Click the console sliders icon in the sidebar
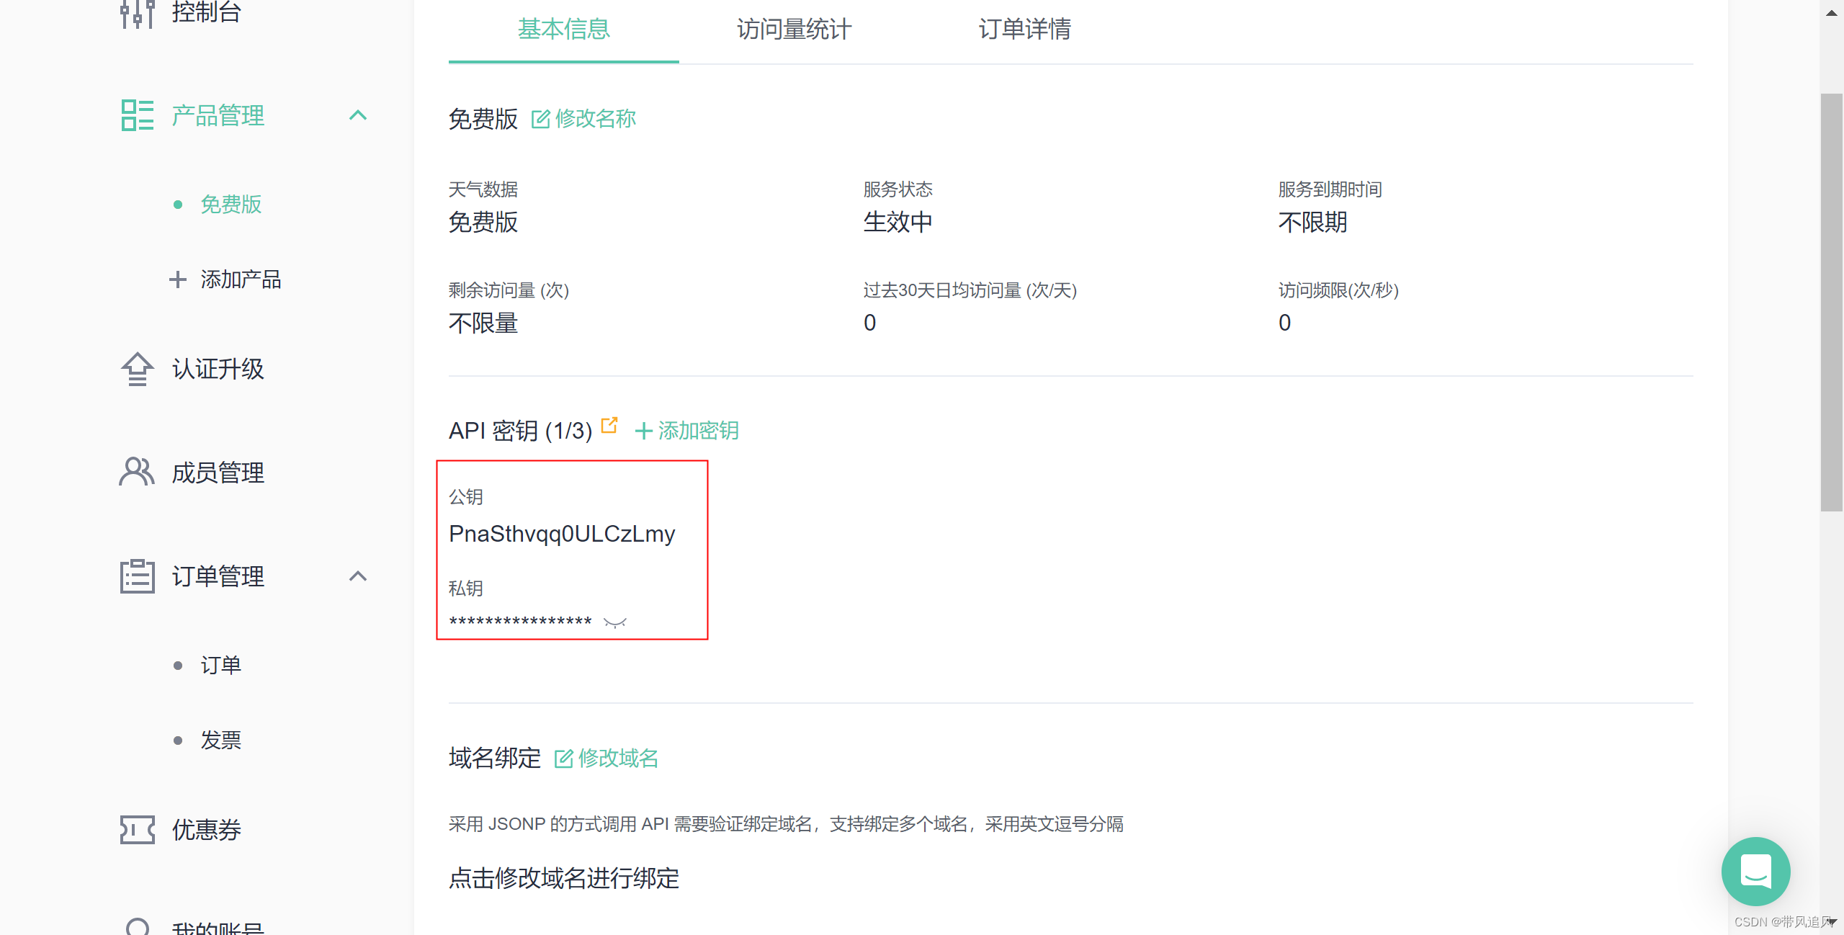The height and width of the screenshot is (935, 1844). 137,13
